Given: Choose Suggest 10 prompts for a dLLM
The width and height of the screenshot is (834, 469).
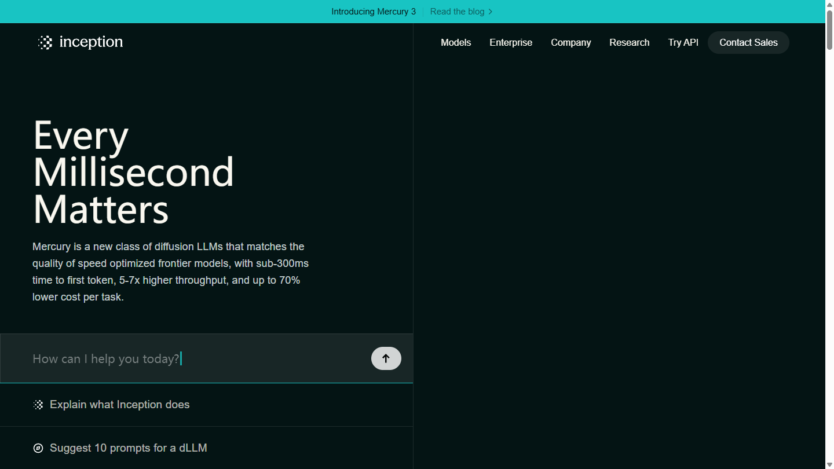Looking at the screenshot, I should [206, 448].
